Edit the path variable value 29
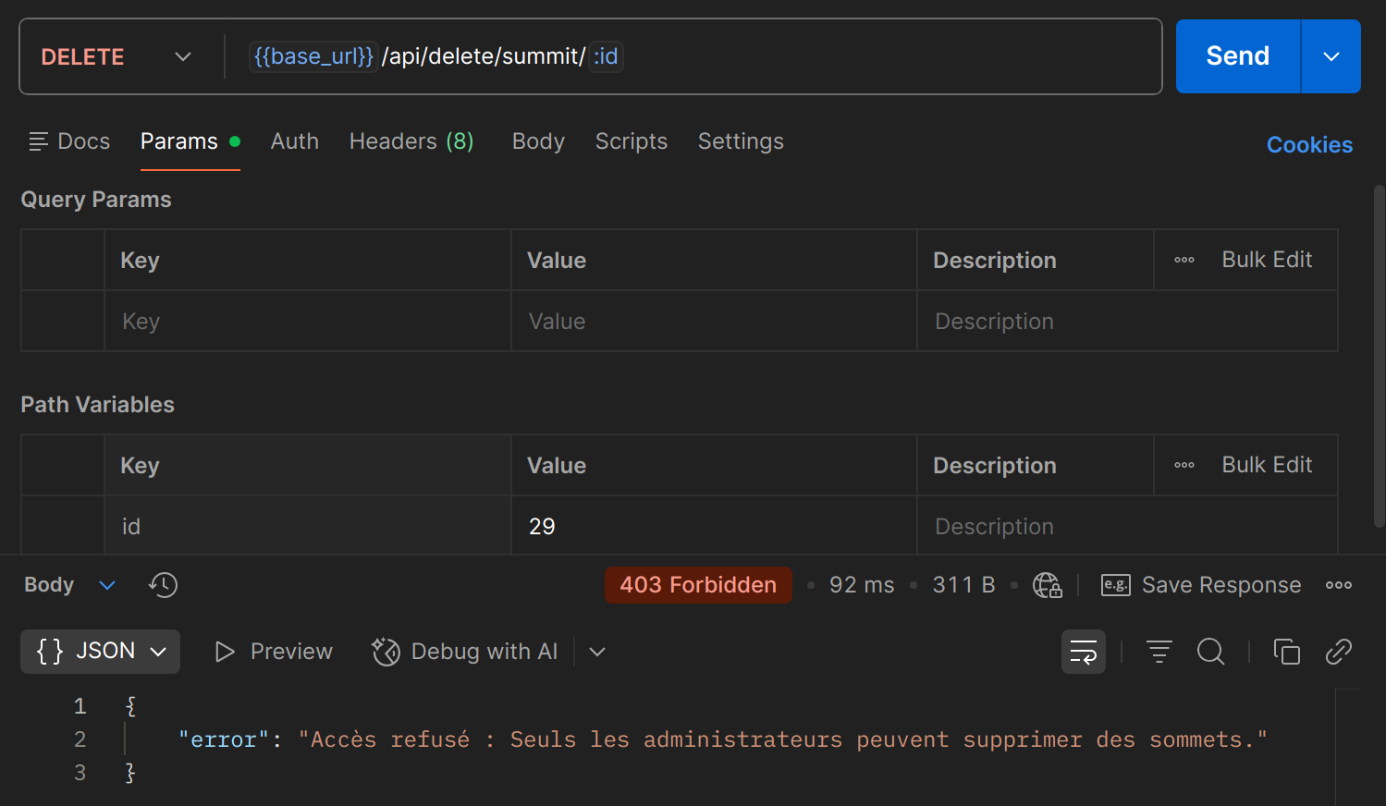1386x806 pixels. [x=714, y=526]
